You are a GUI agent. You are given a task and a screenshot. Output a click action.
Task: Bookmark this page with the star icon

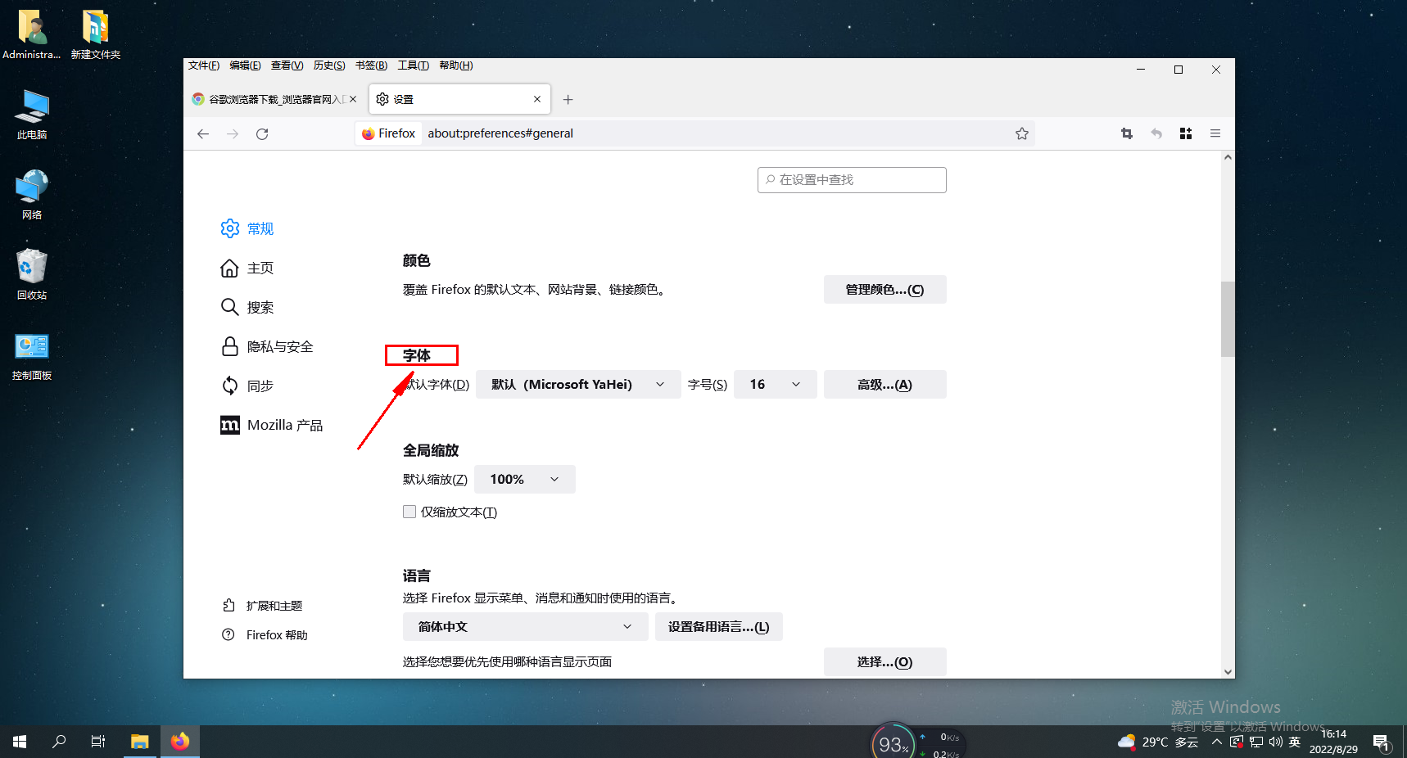[1022, 133]
